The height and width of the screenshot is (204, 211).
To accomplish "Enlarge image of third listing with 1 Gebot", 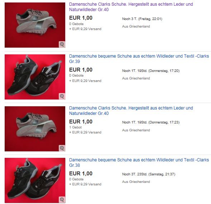I will coord(62,148).
